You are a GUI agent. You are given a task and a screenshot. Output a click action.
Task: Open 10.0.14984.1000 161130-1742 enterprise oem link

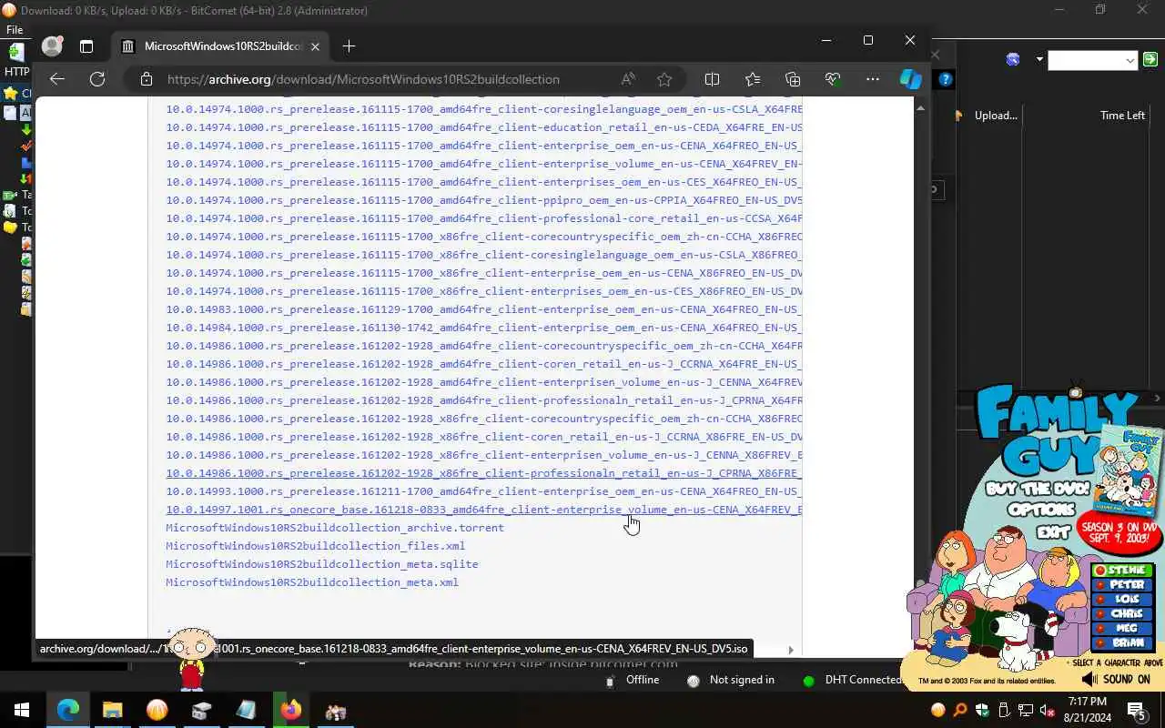(483, 328)
